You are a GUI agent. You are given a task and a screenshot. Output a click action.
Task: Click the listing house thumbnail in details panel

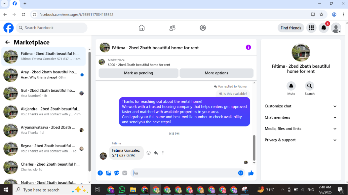[x=301, y=53]
